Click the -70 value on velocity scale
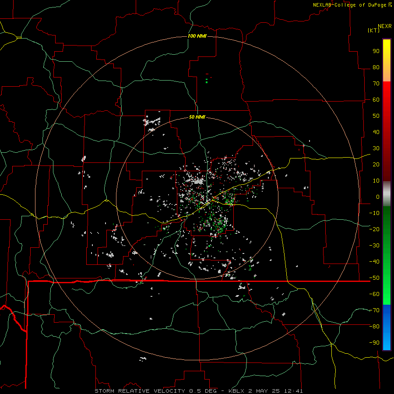Viewport: 394px width, 394px height. [x=374, y=310]
